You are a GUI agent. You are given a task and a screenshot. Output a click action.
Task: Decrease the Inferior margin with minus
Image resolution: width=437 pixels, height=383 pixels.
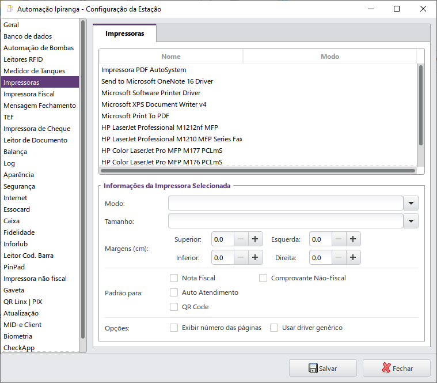pyautogui.click(x=241, y=258)
